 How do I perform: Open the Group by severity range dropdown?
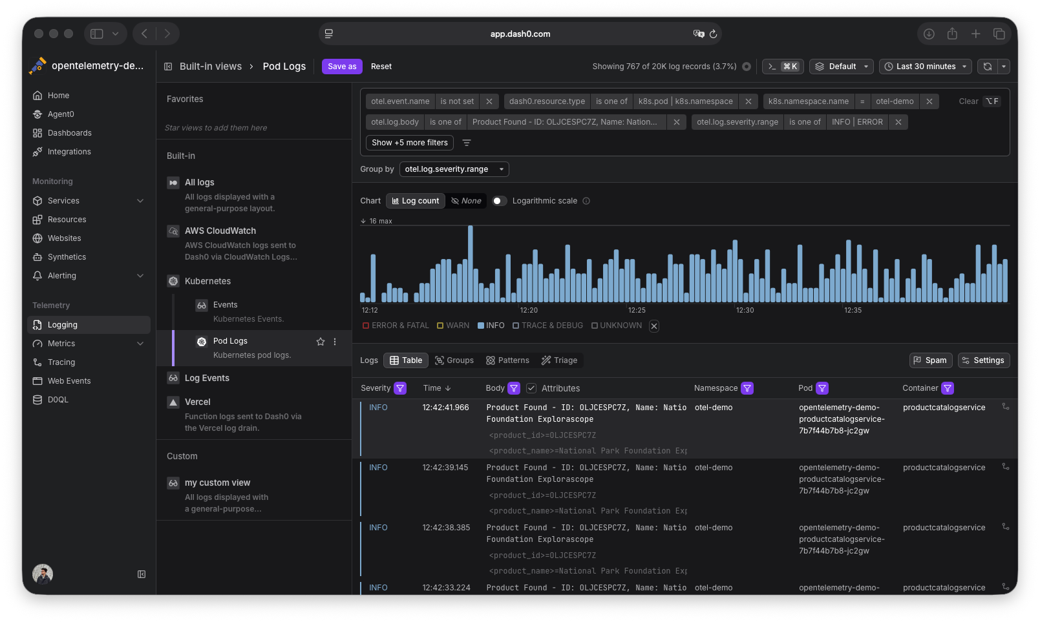point(454,169)
